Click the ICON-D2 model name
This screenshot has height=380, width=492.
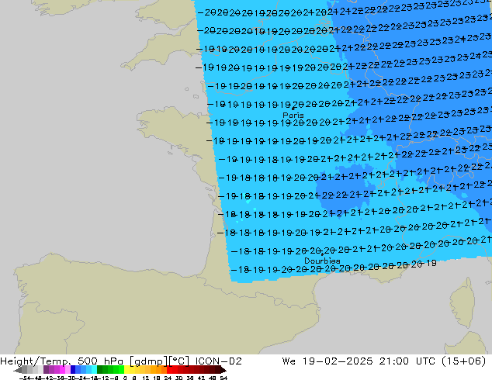tap(218, 361)
